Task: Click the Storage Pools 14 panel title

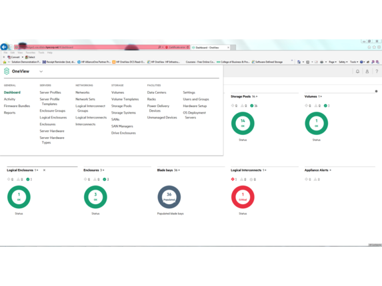Action: (244, 96)
